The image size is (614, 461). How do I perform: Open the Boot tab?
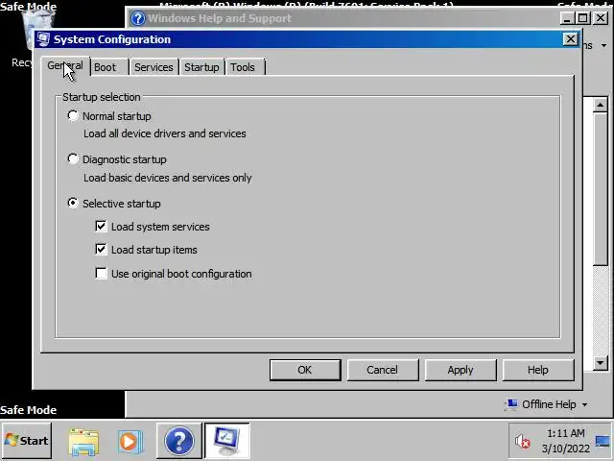pos(105,67)
